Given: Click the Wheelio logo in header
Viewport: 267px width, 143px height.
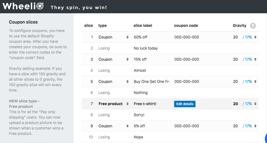Looking at the screenshot, I should pyautogui.click(x=23, y=6).
